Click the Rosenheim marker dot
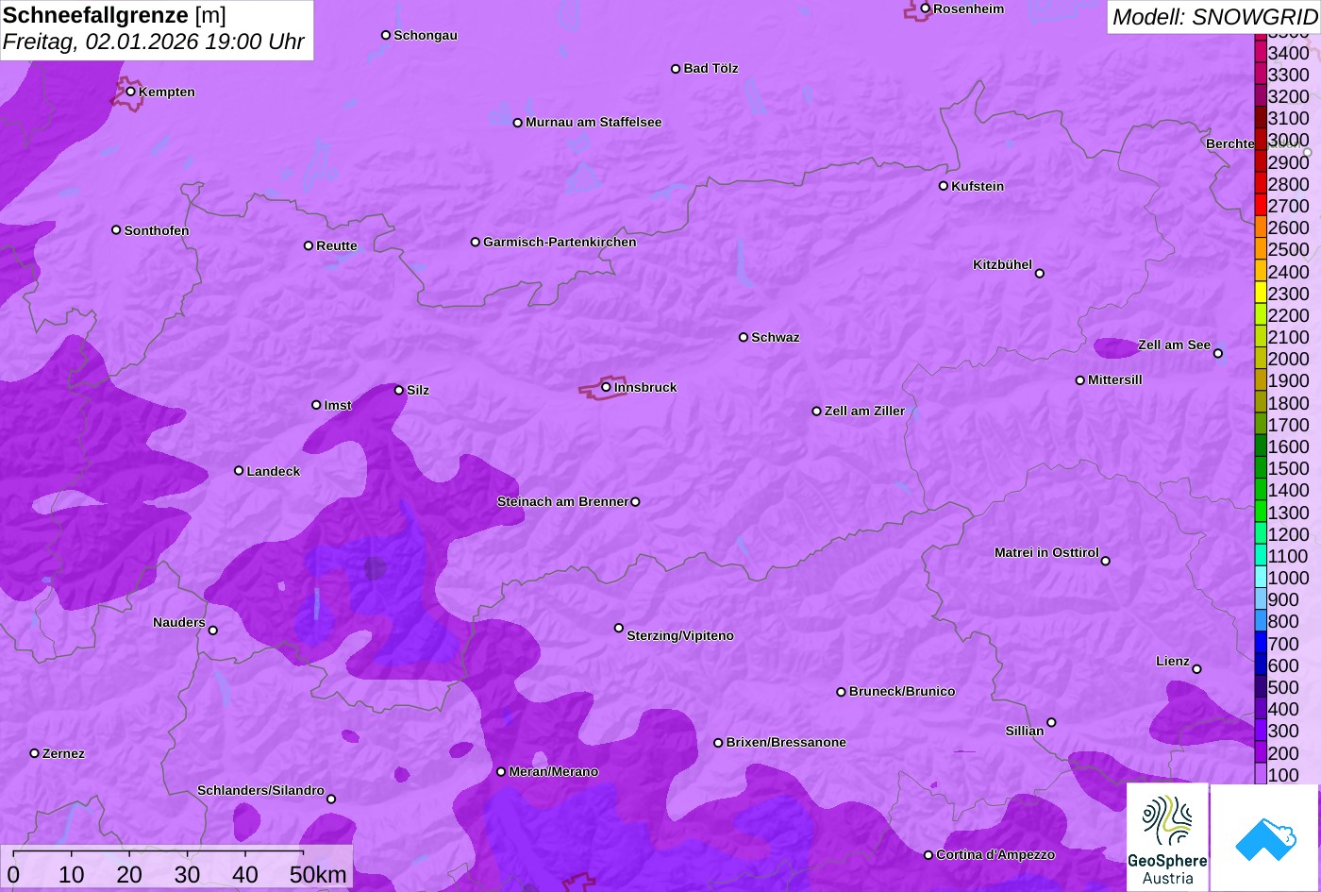1321x892 pixels. click(925, 8)
